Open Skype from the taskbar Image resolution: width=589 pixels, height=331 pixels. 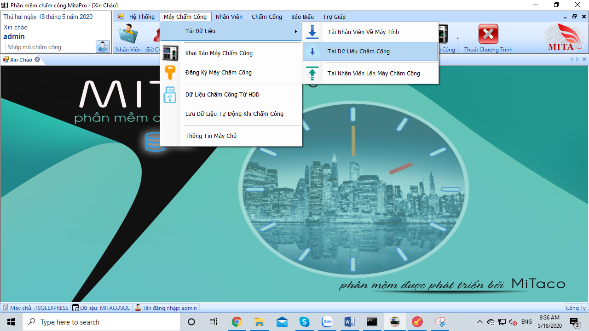(x=304, y=322)
